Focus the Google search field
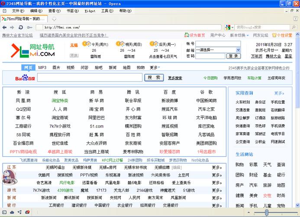This screenshot has height=217, width=300. (x=263, y=27)
